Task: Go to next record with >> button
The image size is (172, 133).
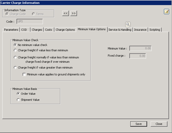Action: (x=73, y=13)
